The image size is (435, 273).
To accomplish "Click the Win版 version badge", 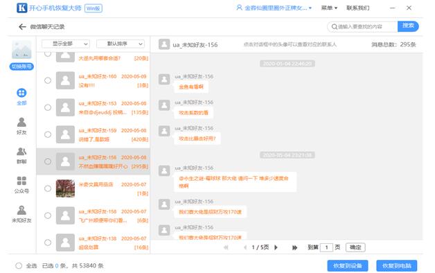I will [x=94, y=8].
